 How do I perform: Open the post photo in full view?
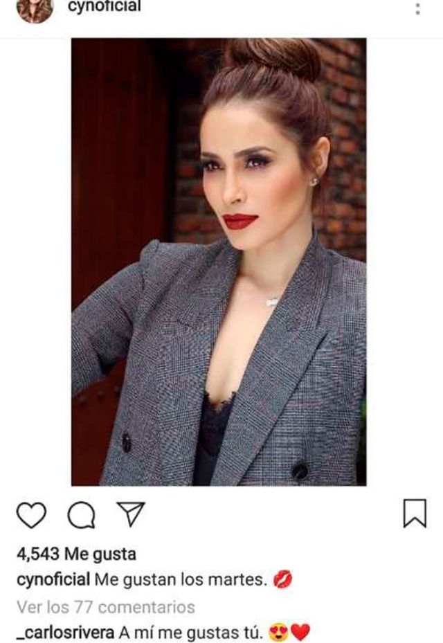click(x=219, y=262)
